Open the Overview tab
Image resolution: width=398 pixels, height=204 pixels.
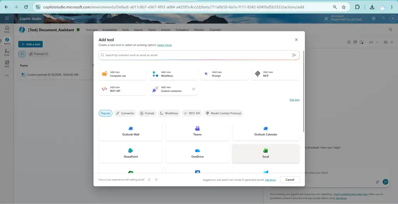[91, 30]
